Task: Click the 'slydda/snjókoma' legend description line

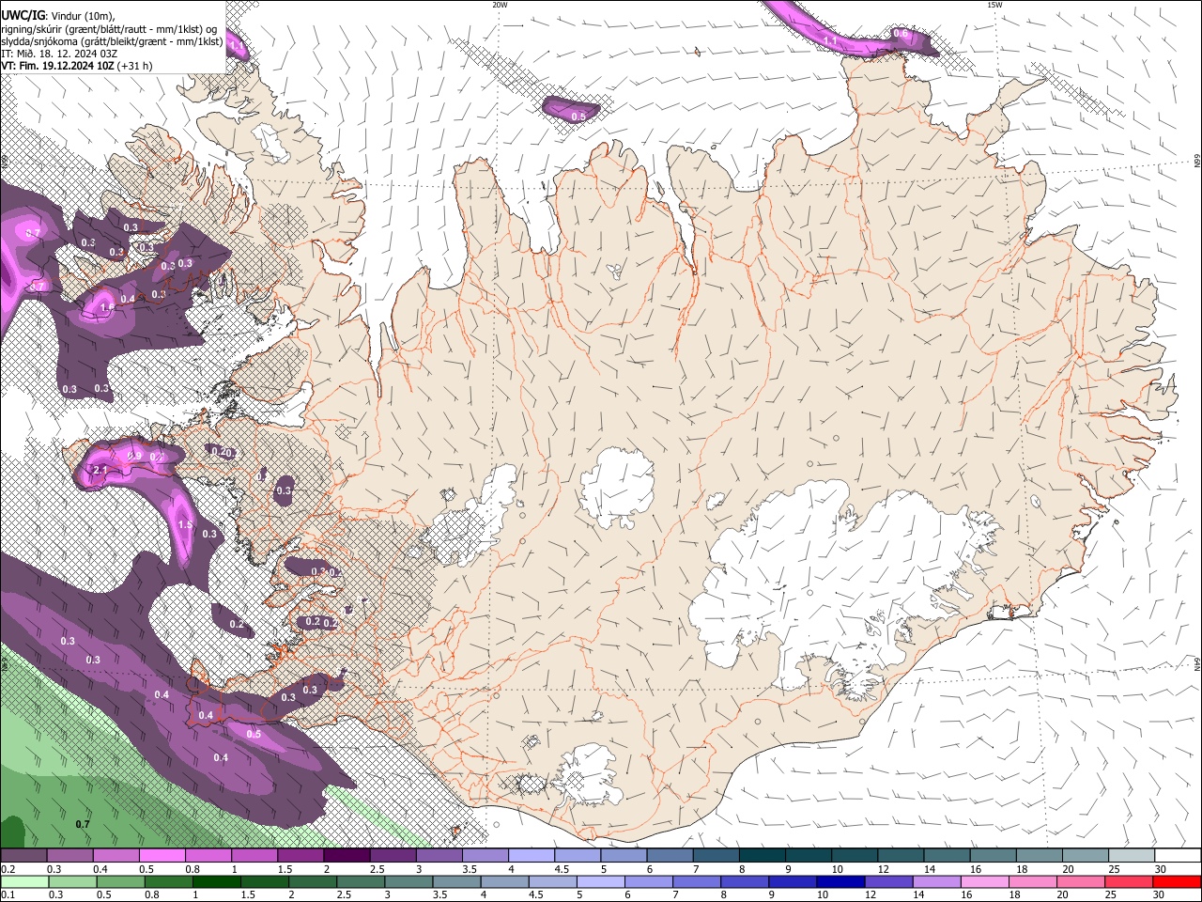Action: [111, 41]
